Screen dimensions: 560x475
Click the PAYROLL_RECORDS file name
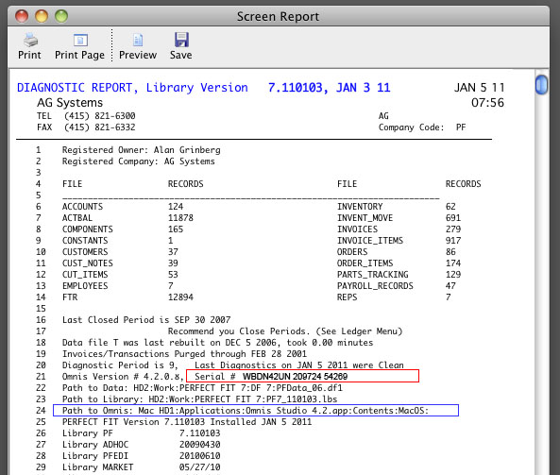375,286
